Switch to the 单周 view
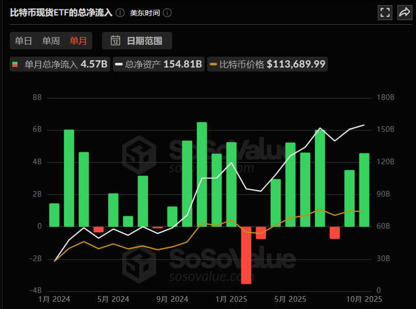The image size is (416, 309). click(50, 41)
